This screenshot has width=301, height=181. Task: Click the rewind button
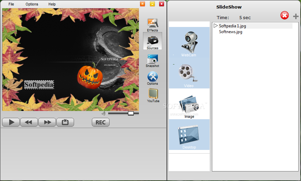pos(29,122)
